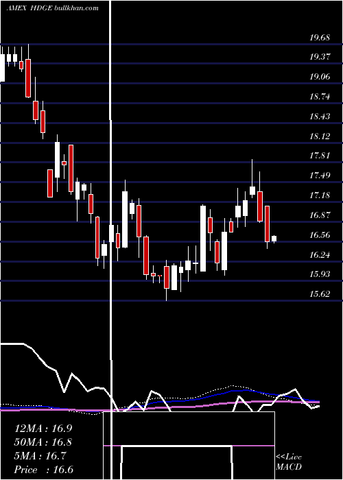Select the 16.87 price axis label
The height and width of the screenshot is (480, 343).
(x=320, y=215)
